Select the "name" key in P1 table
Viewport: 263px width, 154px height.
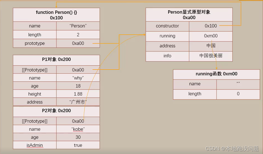tap(35, 78)
